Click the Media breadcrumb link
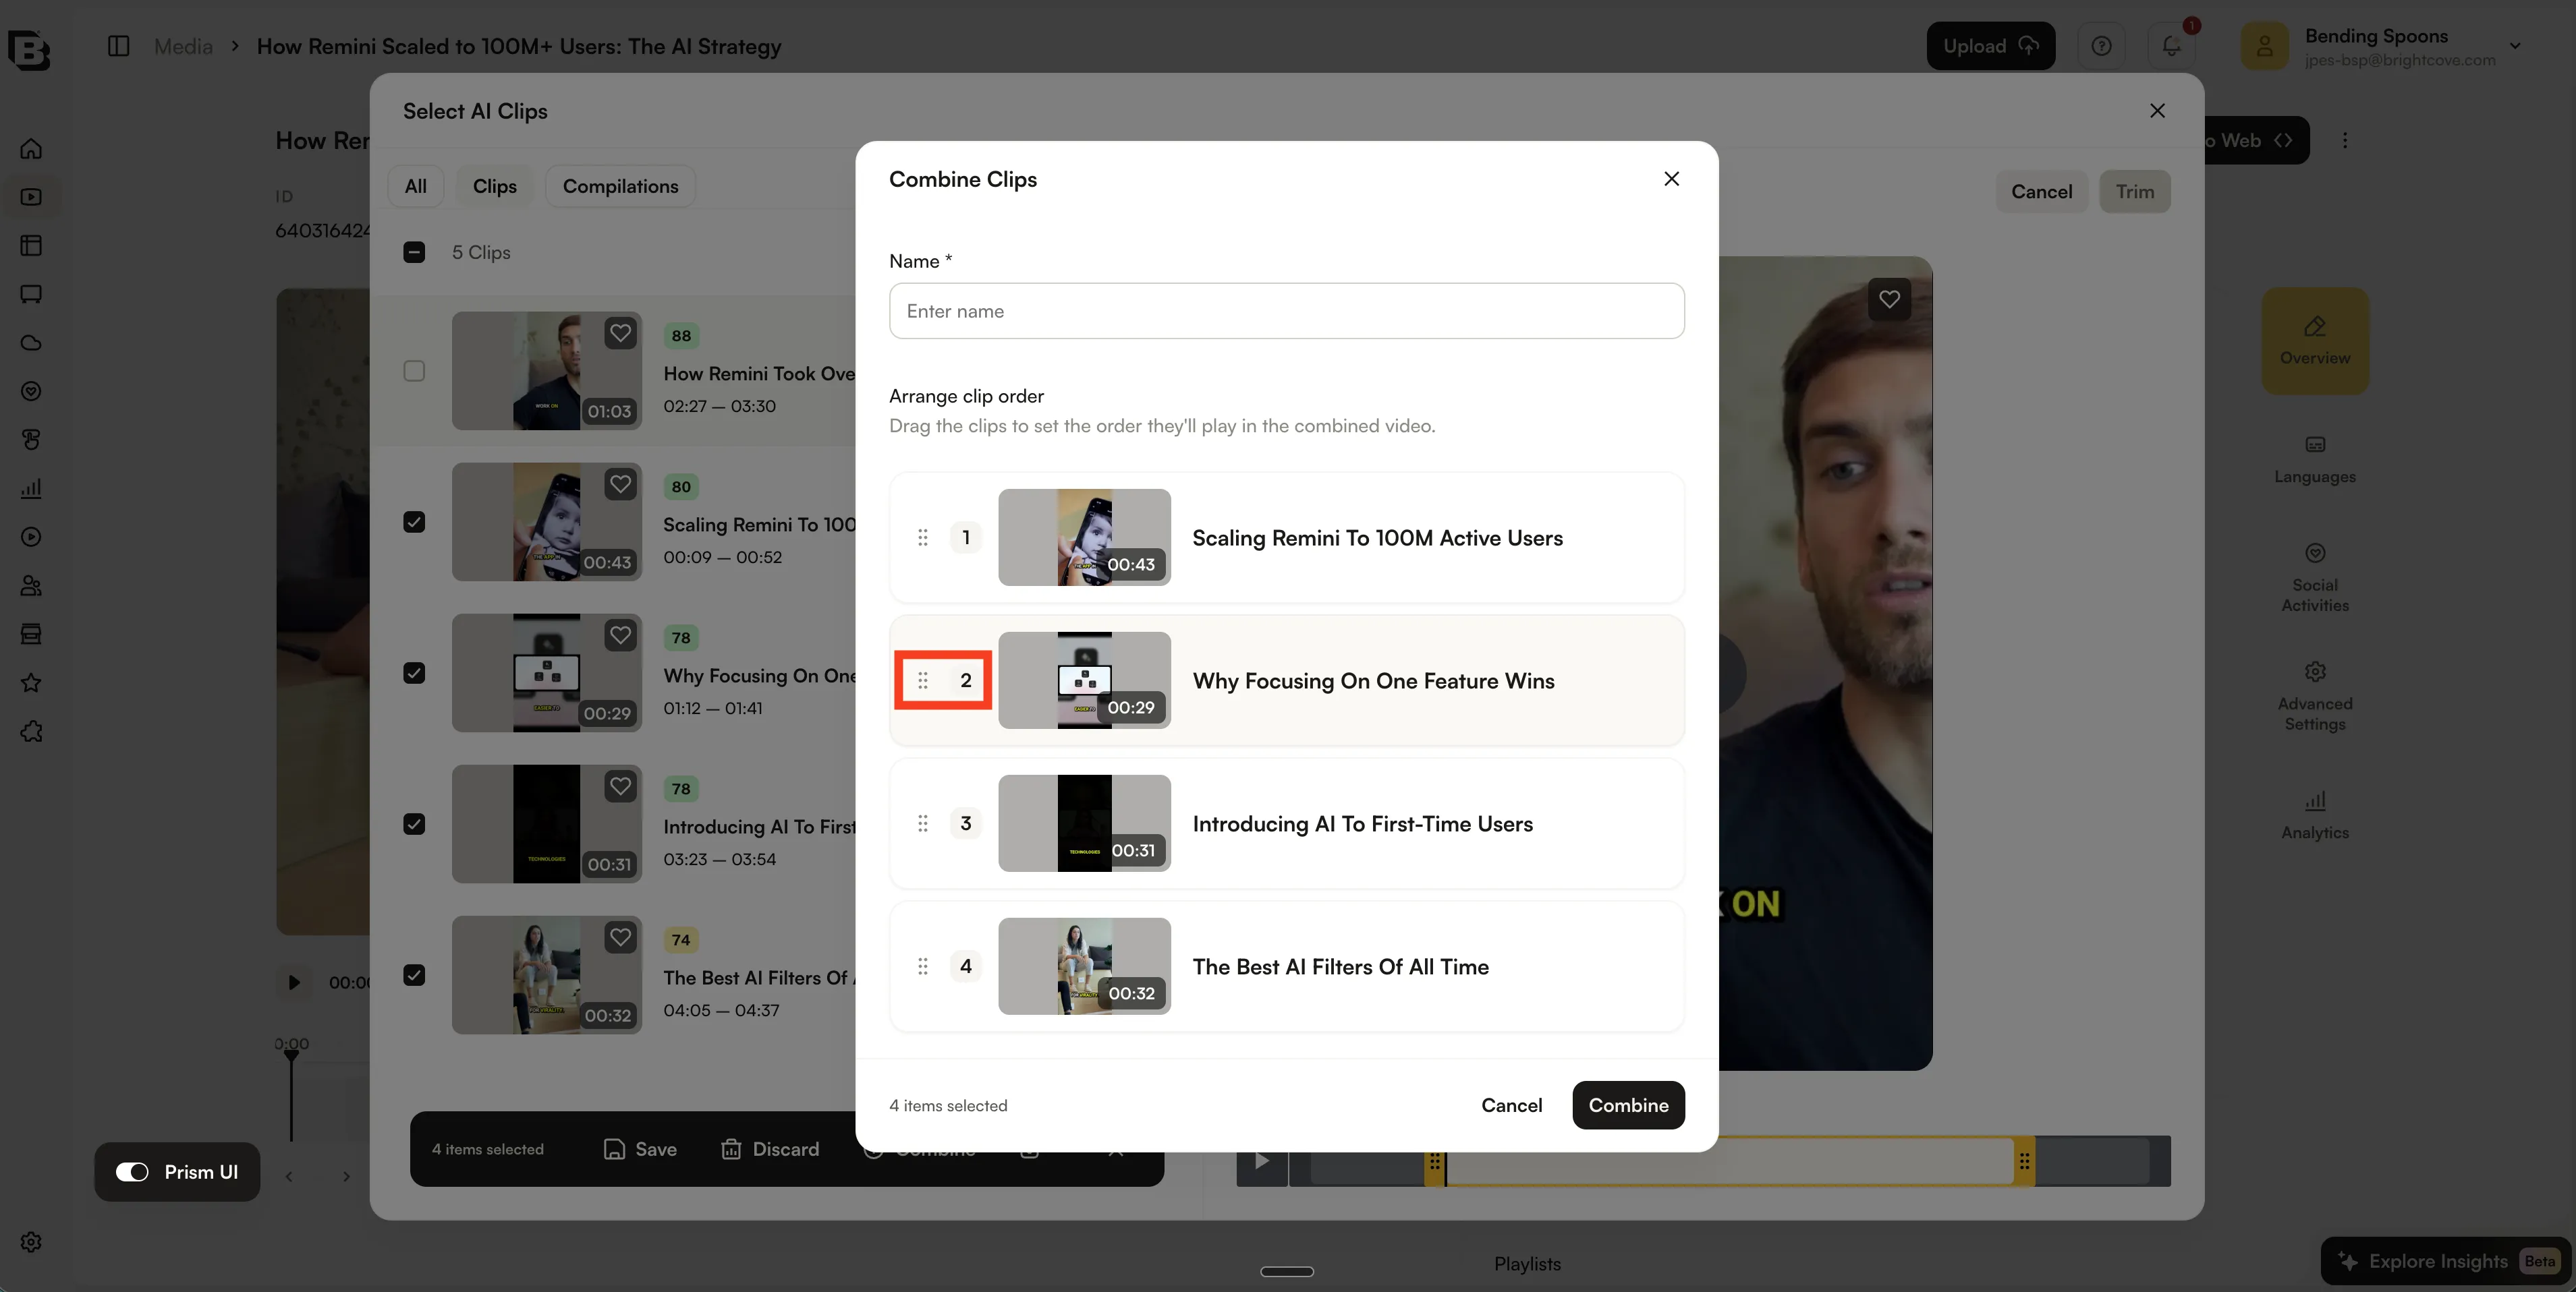Viewport: 2576px width, 1292px height. click(183, 46)
